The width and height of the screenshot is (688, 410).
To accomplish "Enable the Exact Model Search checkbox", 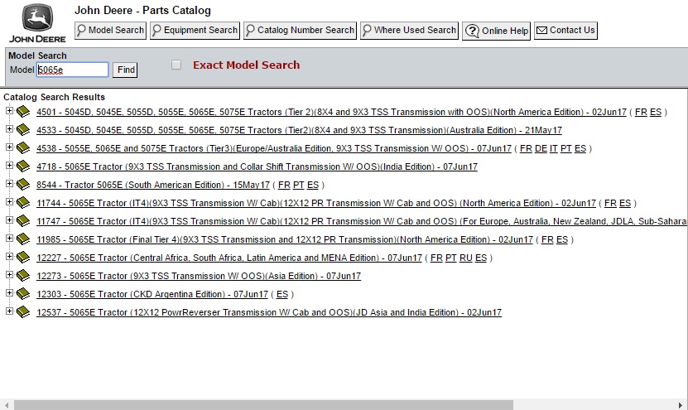I will point(176,65).
